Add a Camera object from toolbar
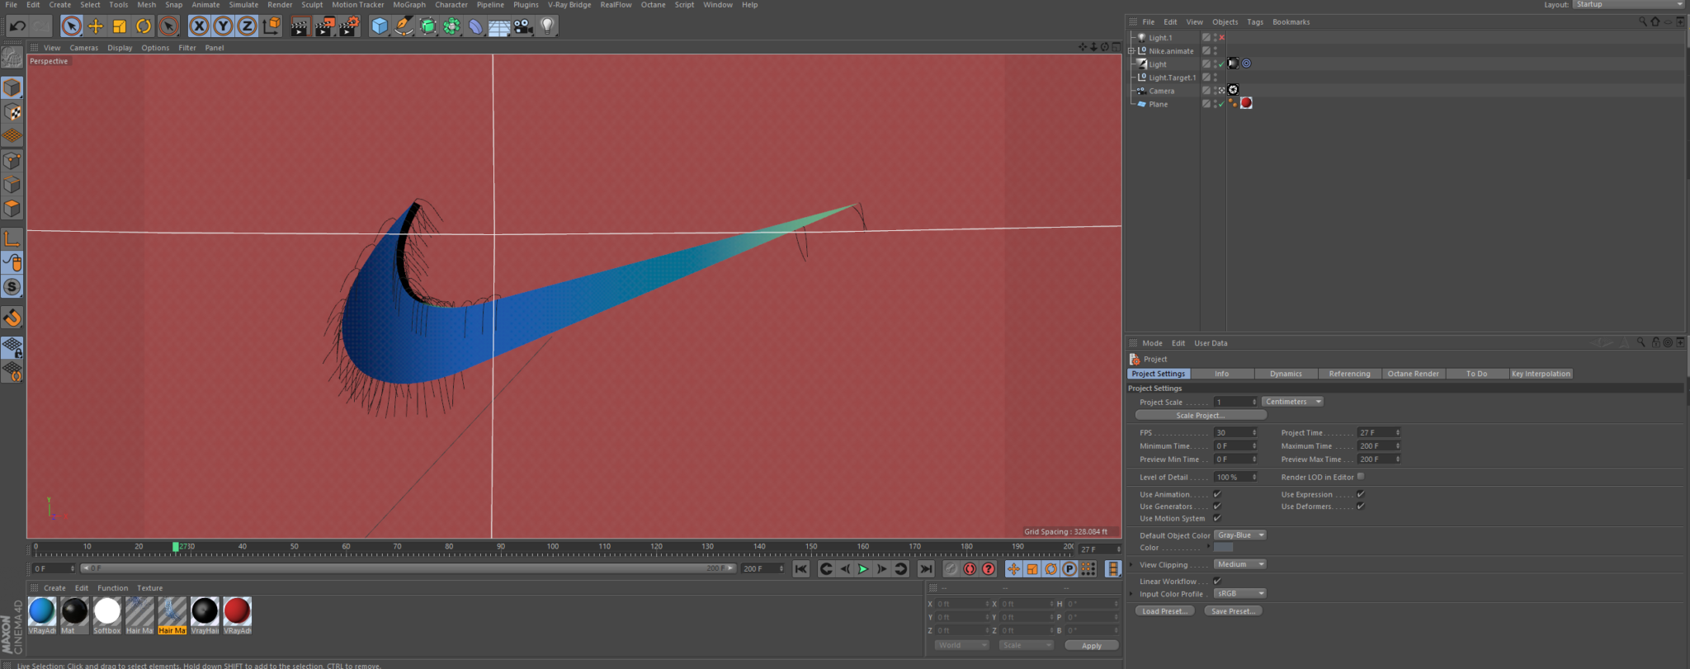The width and height of the screenshot is (1690, 669). pyautogui.click(x=523, y=26)
